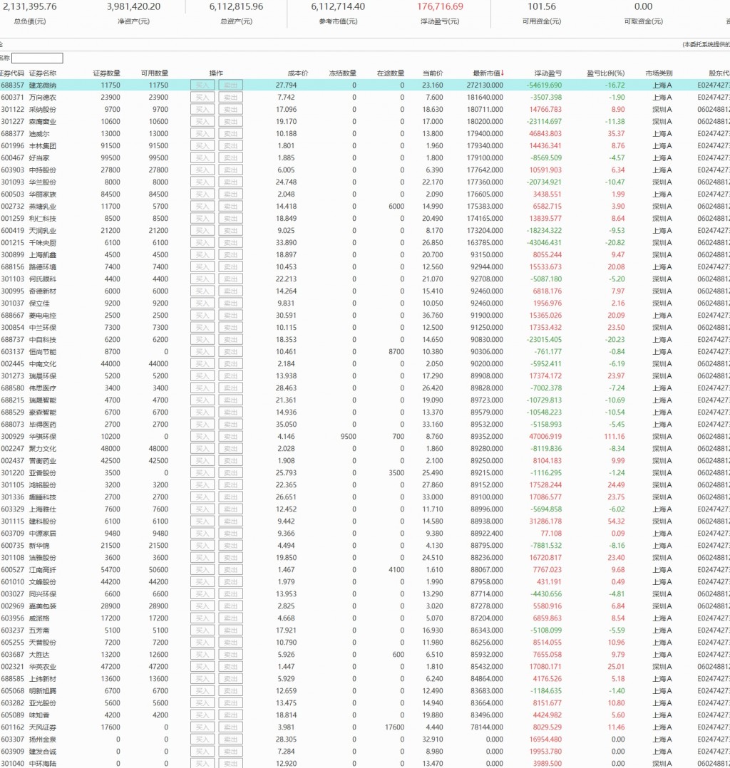This screenshot has height=768, width=730.
Task: Select row with stock code 600503
Action: point(365,194)
